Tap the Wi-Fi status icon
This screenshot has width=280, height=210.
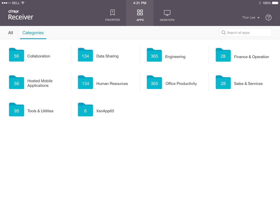[23, 3]
